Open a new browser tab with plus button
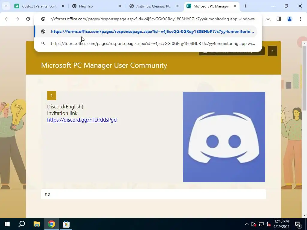This screenshot has height=230, width=307. point(245,6)
